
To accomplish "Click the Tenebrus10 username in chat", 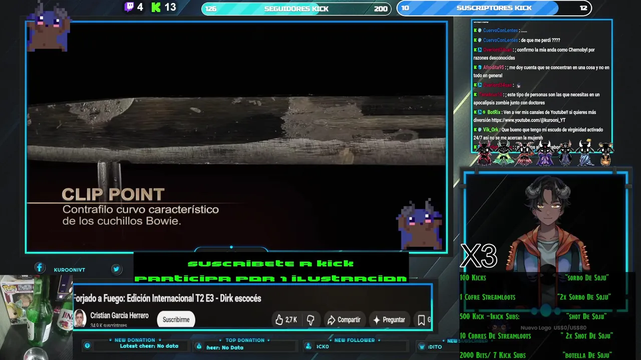I will pyautogui.click(x=490, y=94).
